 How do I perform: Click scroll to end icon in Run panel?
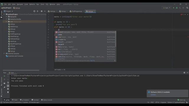pyautogui.click(x=8, y=86)
